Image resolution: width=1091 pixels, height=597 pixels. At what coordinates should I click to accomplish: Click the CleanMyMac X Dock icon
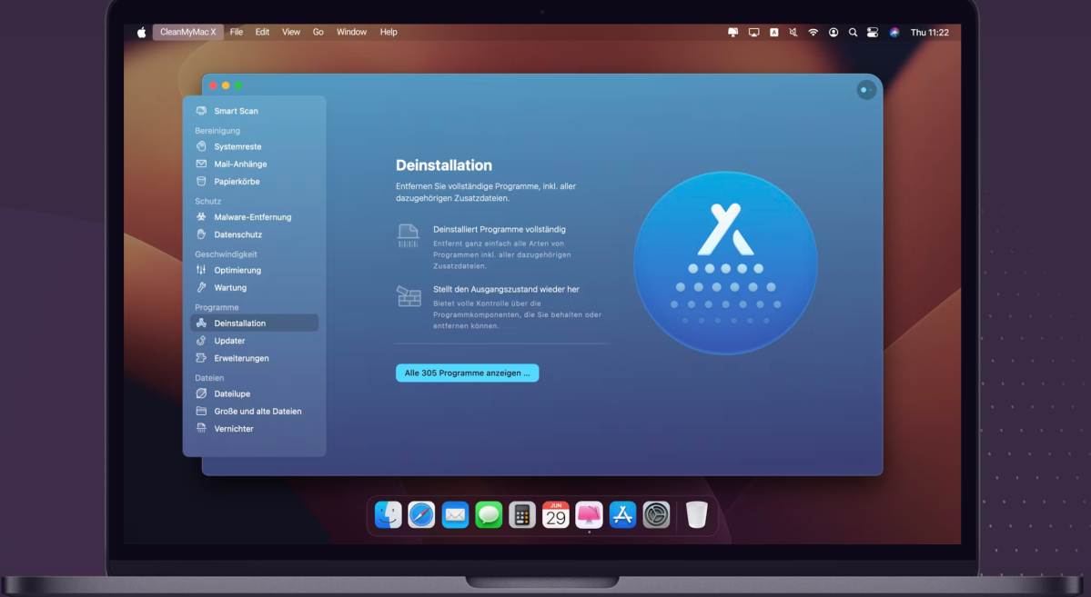(590, 515)
